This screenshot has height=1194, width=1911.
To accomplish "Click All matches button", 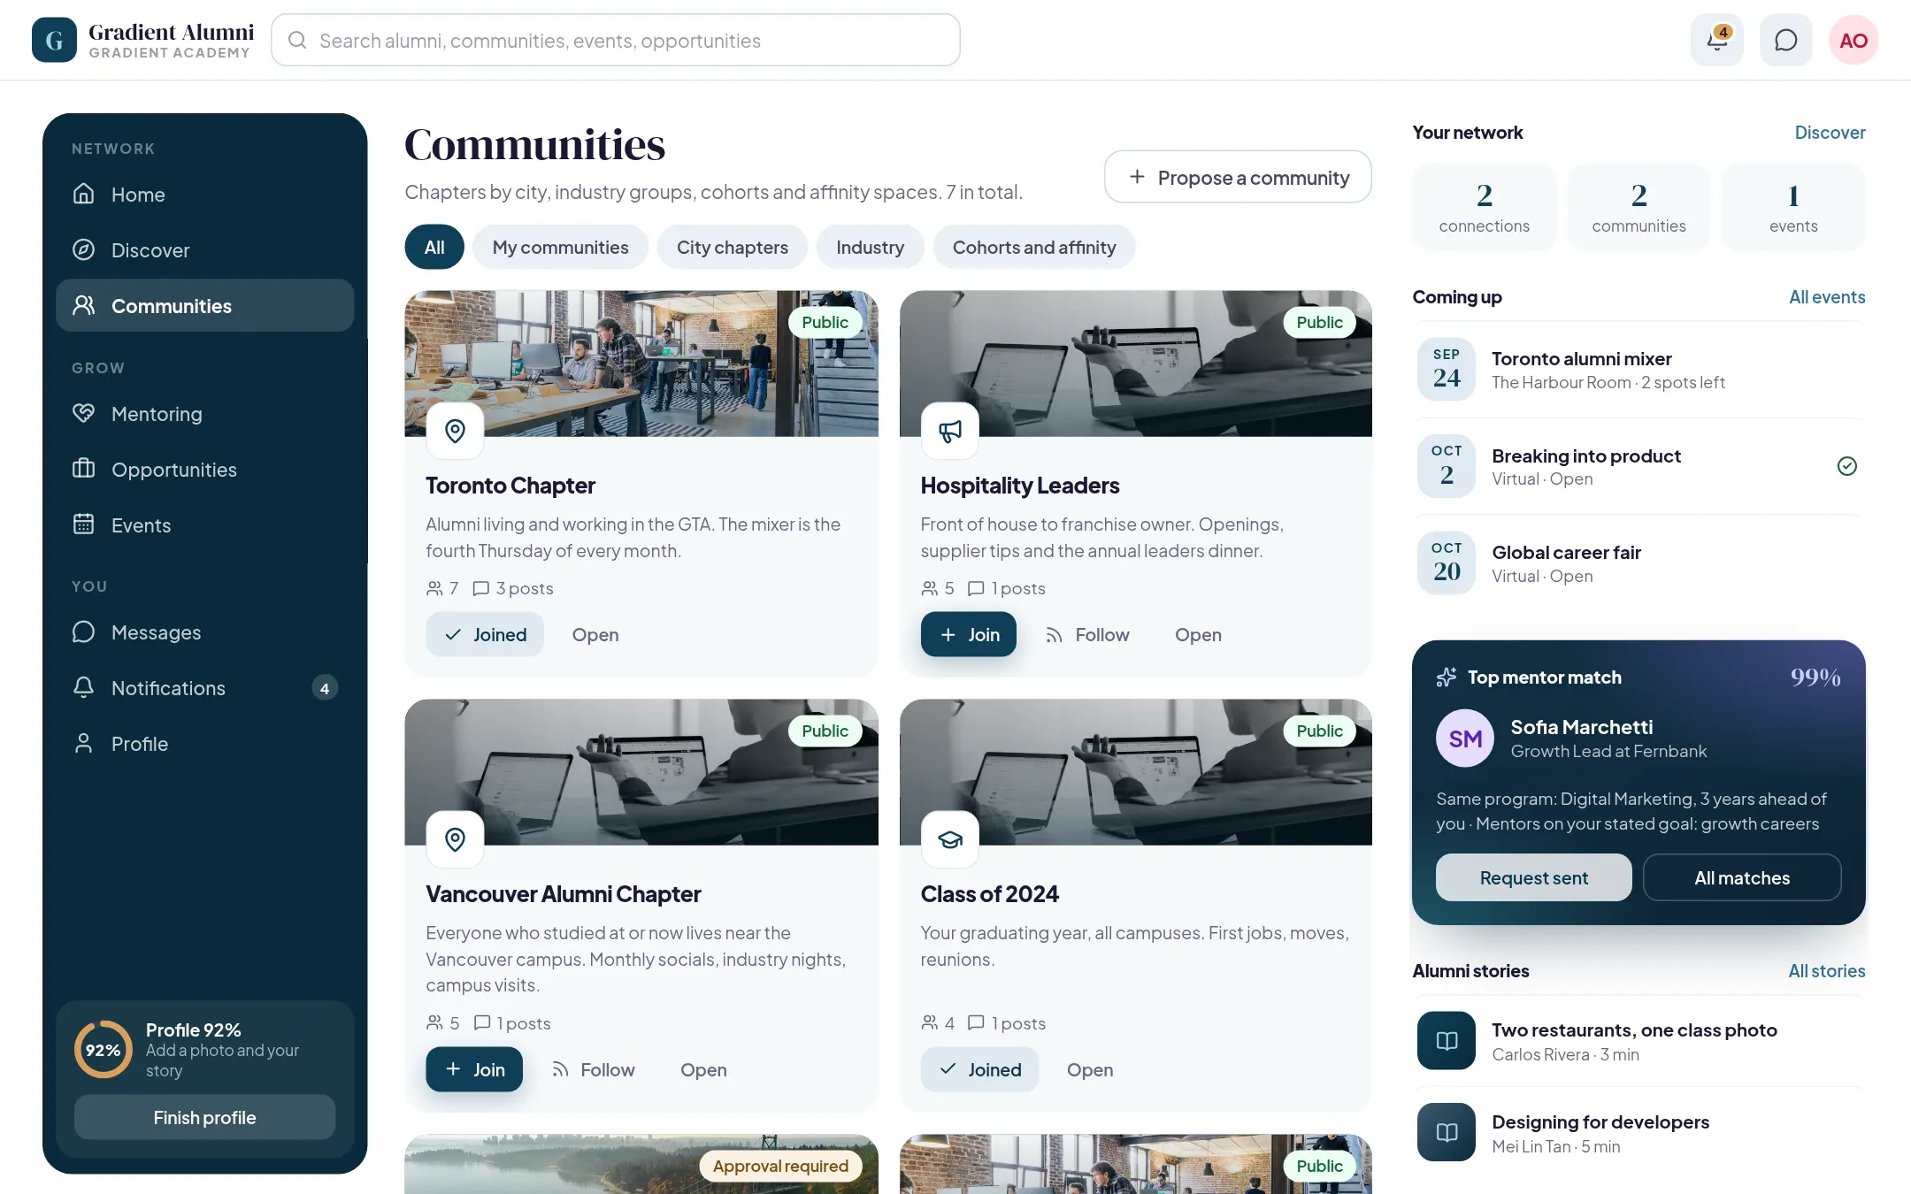I will tap(1742, 878).
